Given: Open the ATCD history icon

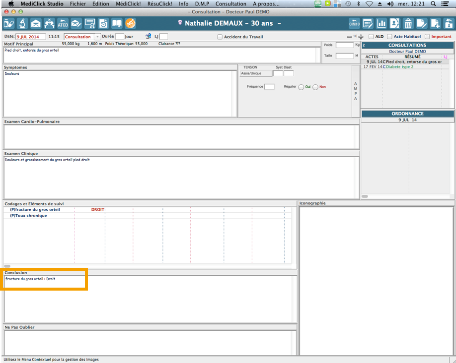Looking at the screenshot, I should [63, 23].
